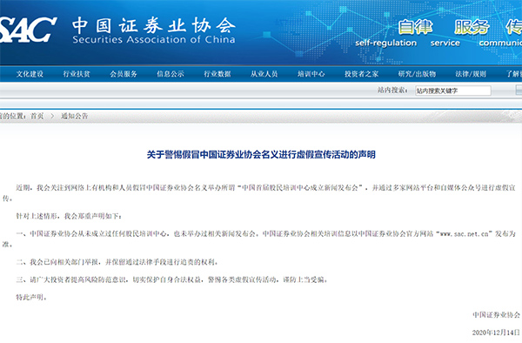Click the date 2020年12月14日
The width and height of the screenshot is (522, 343).
click(496, 332)
